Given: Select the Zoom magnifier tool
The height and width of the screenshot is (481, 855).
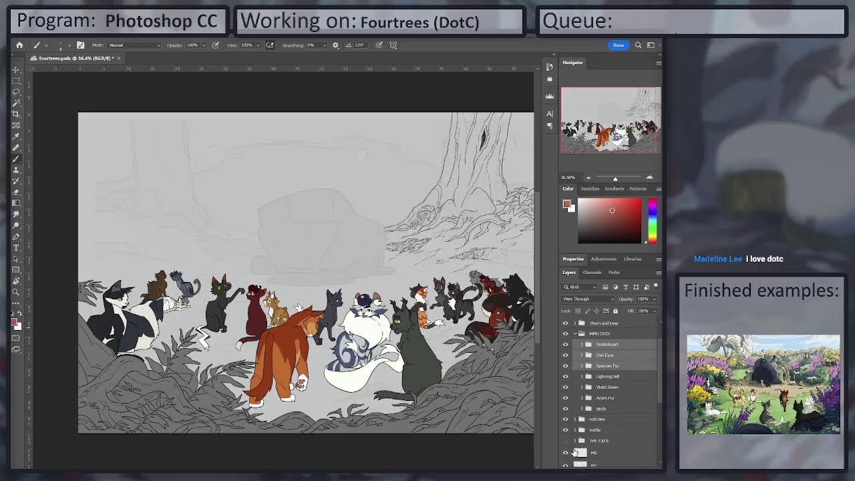Looking at the screenshot, I should [x=15, y=291].
